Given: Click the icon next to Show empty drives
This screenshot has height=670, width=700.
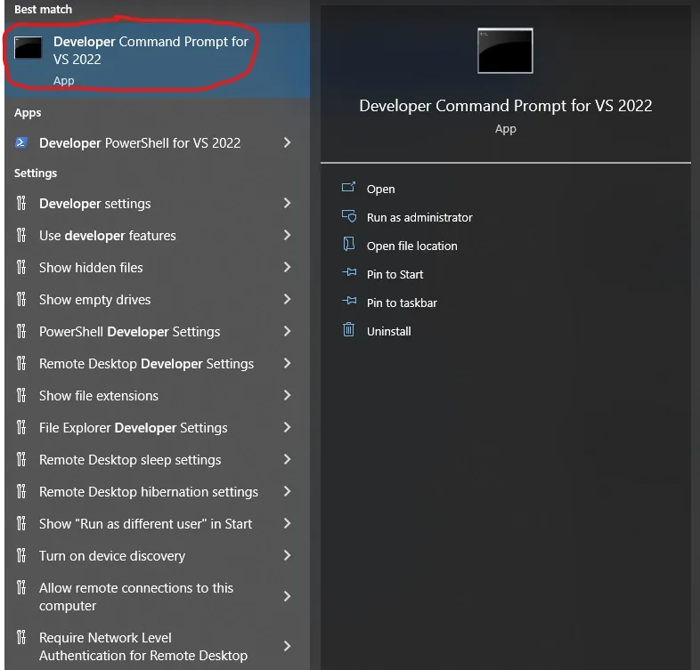Looking at the screenshot, I should tap(21, 299).
